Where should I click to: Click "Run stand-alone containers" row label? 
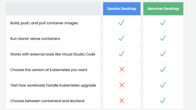[35, 39]
